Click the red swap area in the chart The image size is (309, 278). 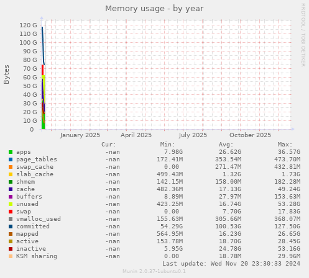pos(42,70)
